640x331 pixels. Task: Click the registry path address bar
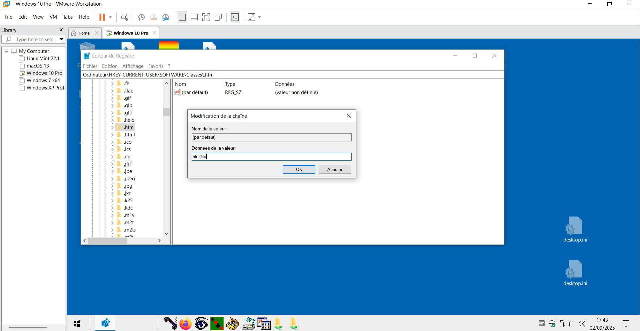292,75
